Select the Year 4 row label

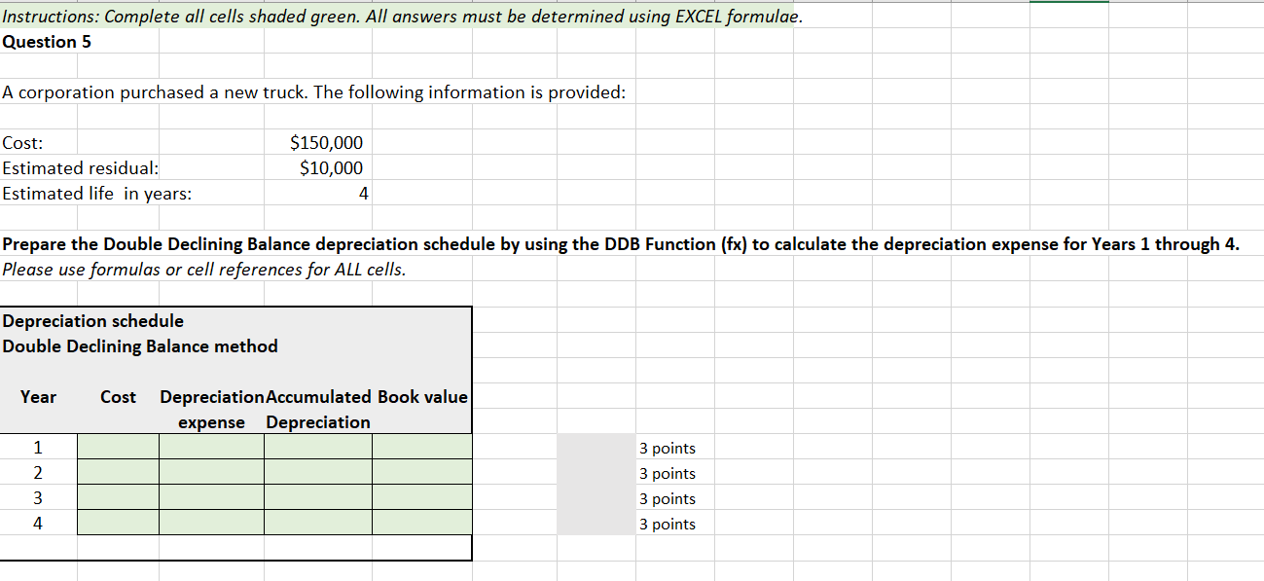coord(38,524)
